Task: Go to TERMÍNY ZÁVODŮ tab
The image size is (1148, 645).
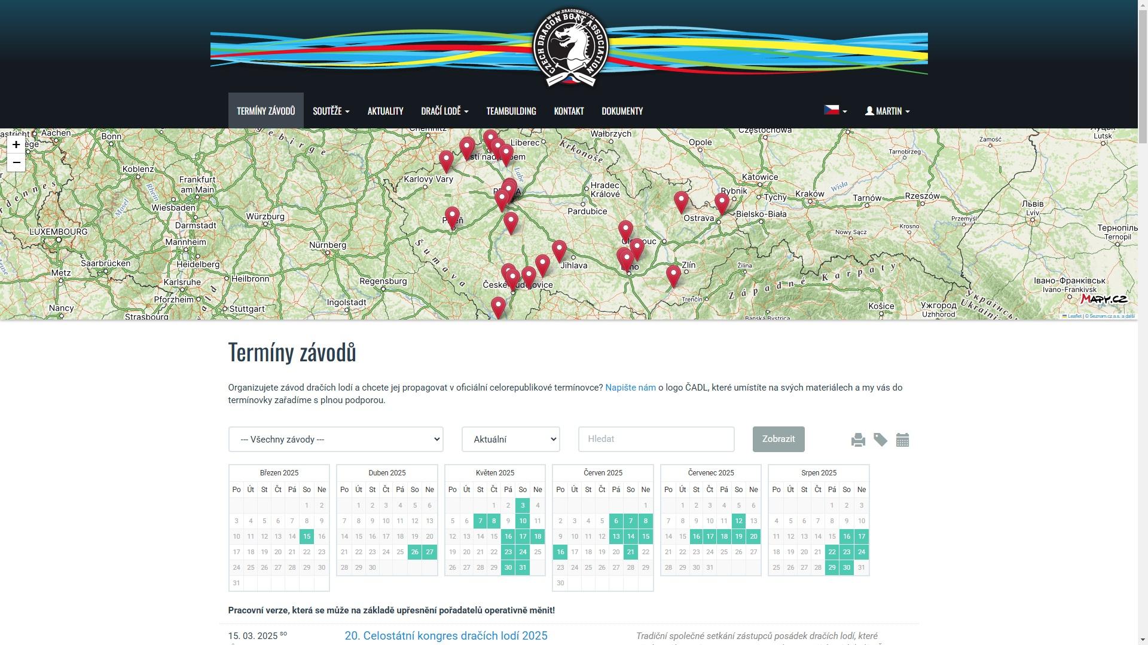Action: (266, 111)
